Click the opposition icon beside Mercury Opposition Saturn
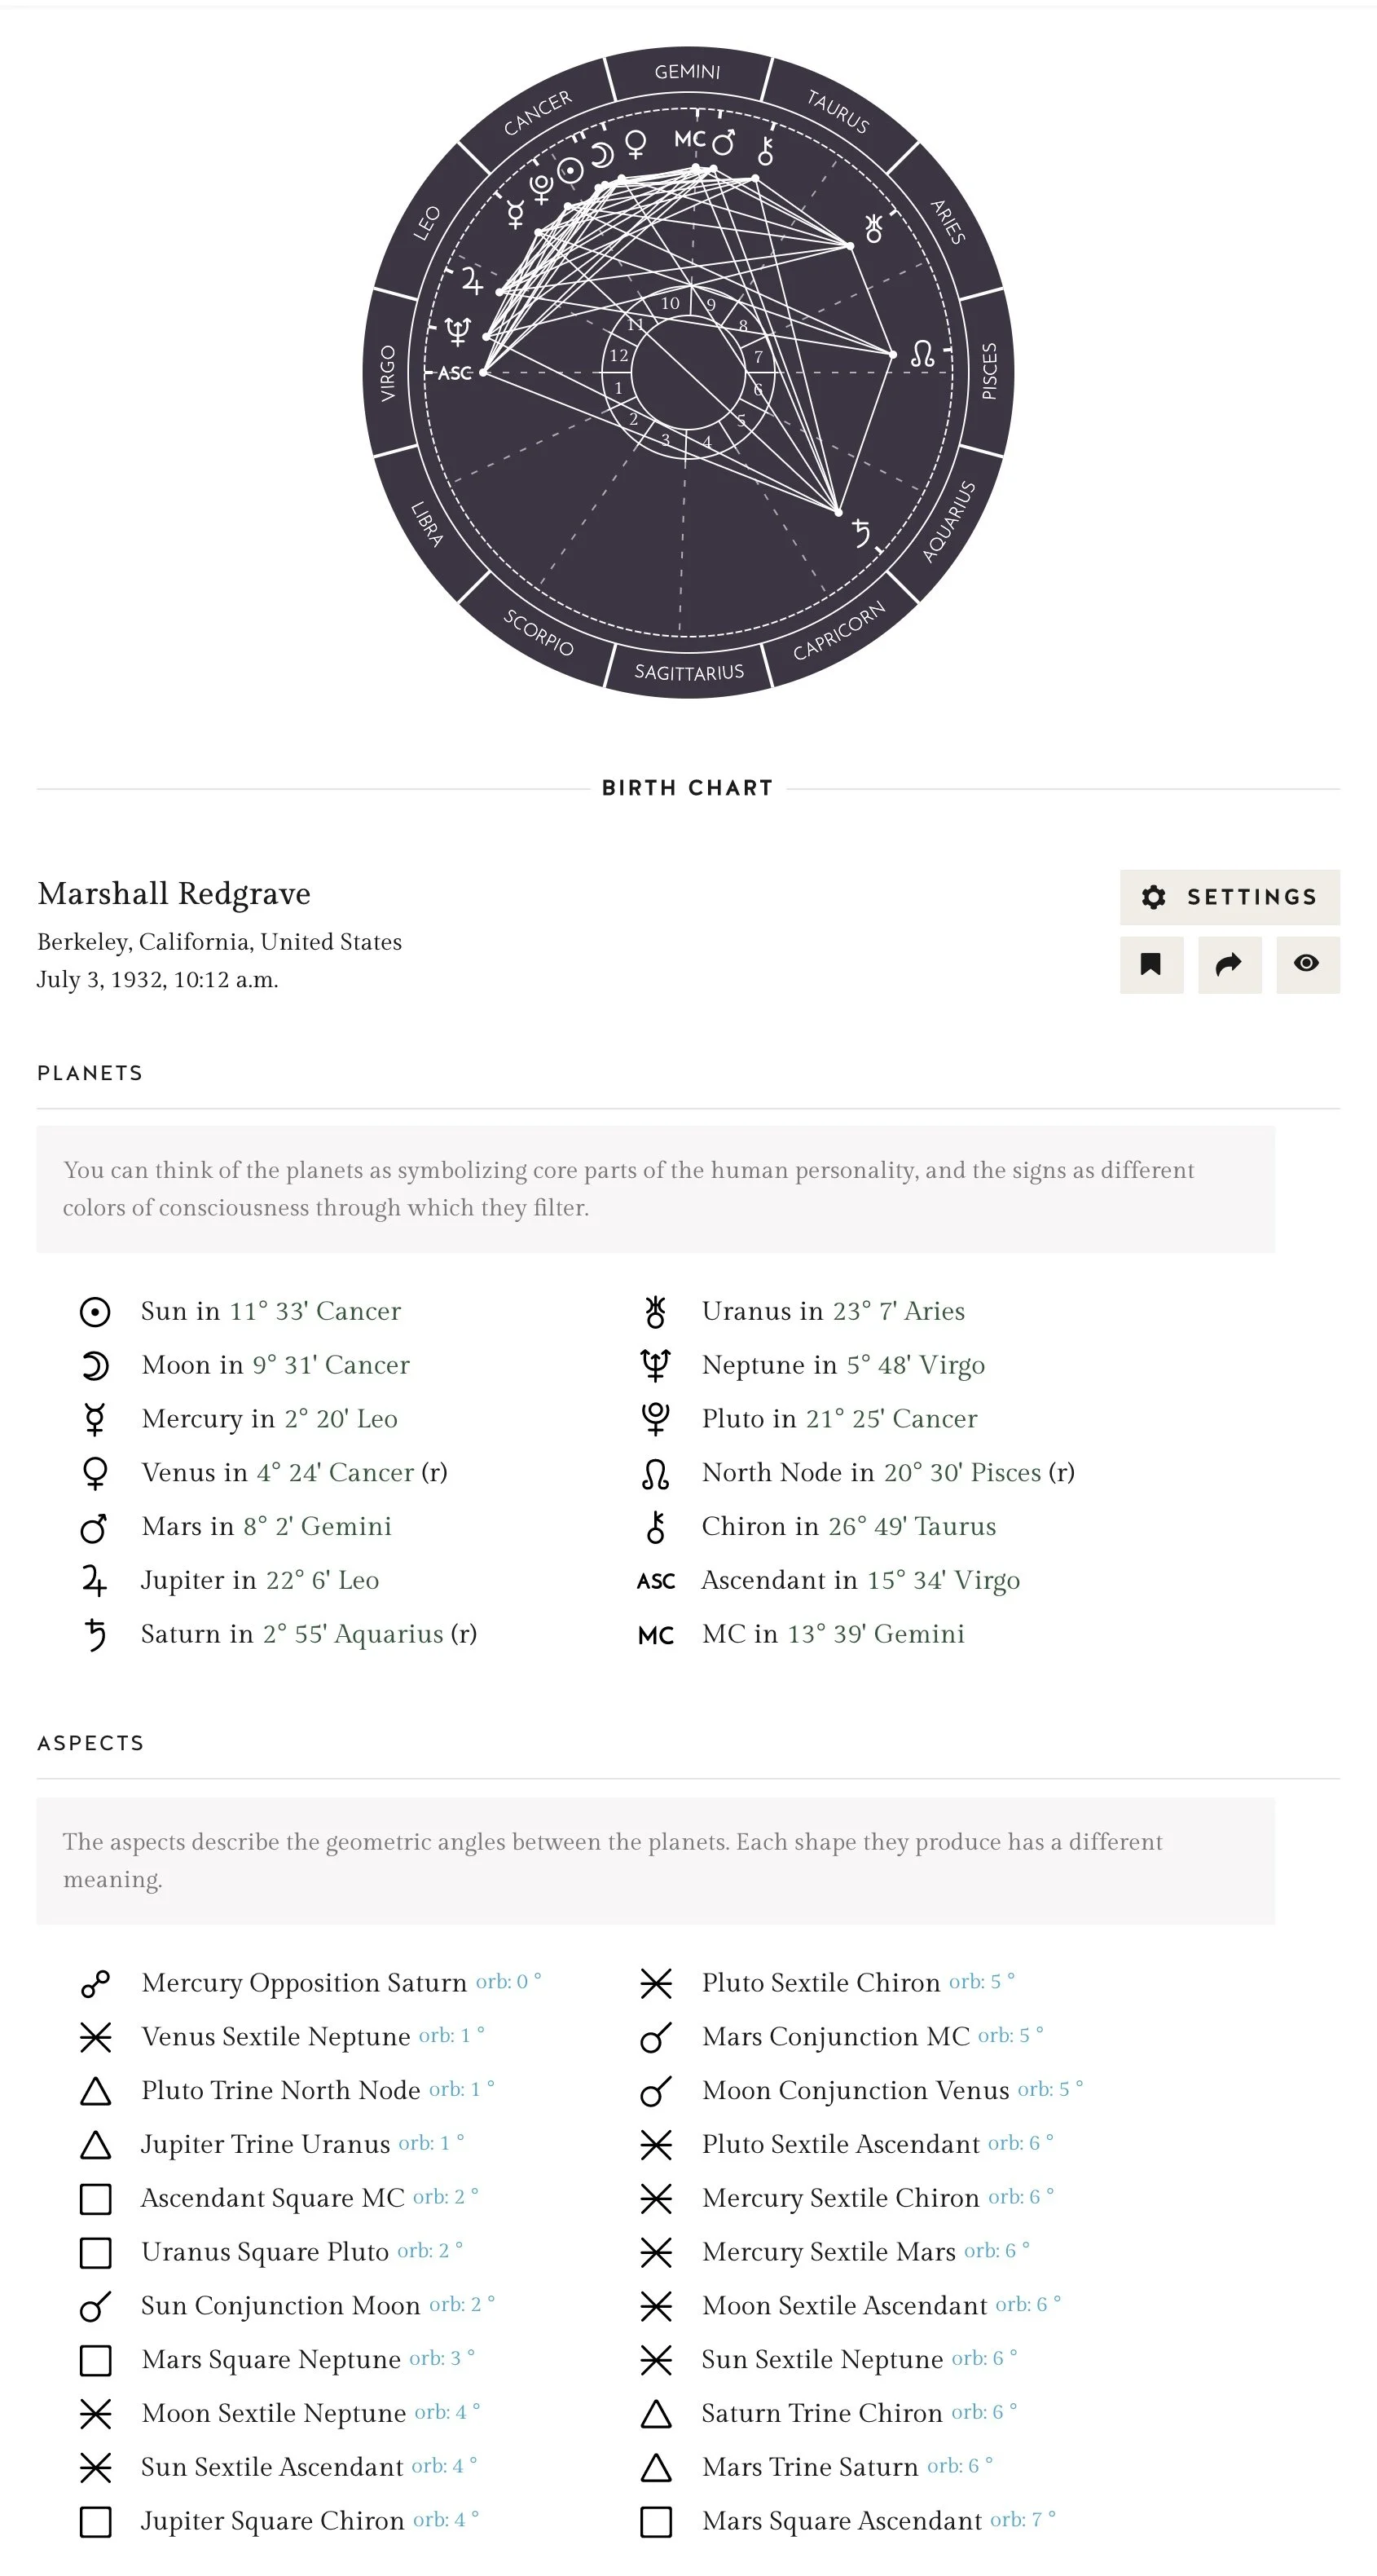The image size is (1377, 2576). pyautogui.click(x=95, y=1984)
